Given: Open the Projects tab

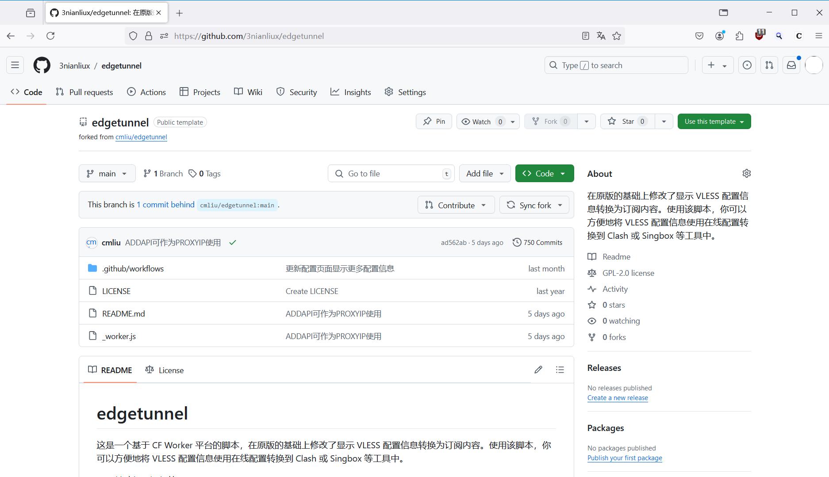Looking at the screenshot, I should 200,92.
